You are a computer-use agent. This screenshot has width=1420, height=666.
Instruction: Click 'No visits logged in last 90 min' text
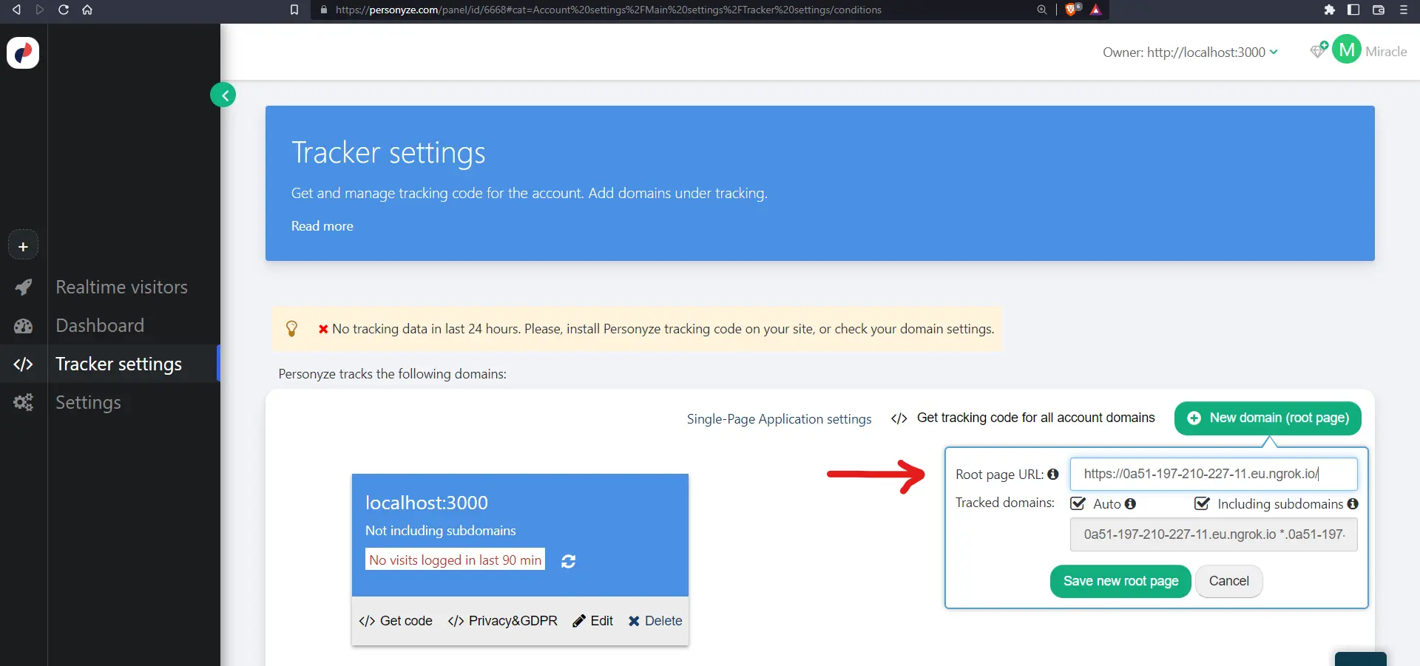click(455, 560)
